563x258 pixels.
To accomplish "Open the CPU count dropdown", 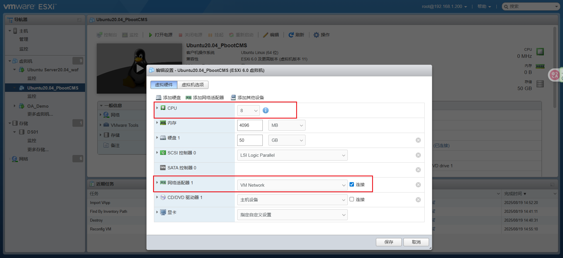I will (248, 110).
